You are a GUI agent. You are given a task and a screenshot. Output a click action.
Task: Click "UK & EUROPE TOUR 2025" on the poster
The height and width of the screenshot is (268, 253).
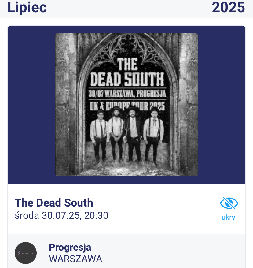[127, 106]
